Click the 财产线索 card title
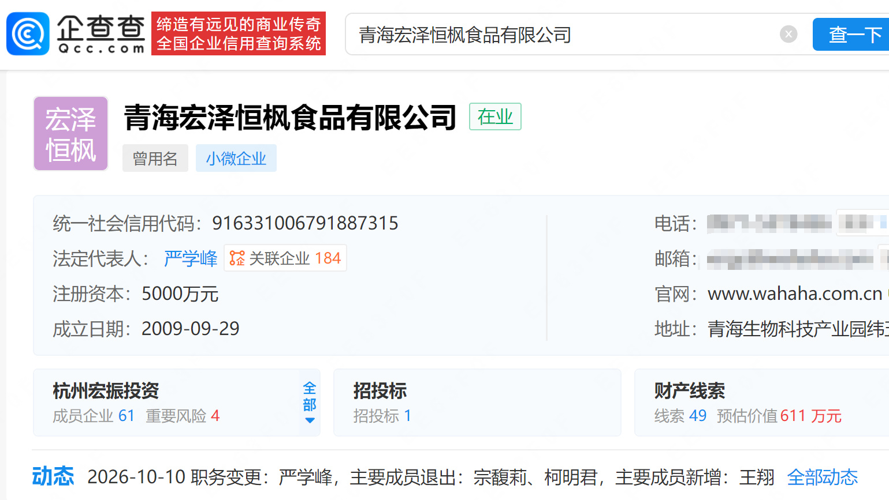 (x=690, y=391)
